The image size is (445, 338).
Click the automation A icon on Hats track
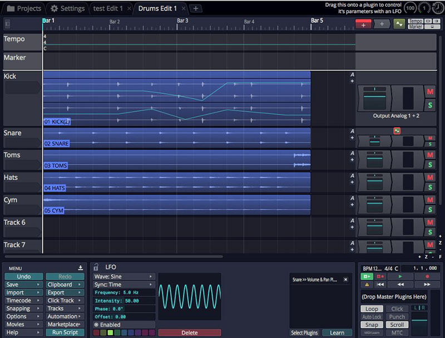(352, 176)
